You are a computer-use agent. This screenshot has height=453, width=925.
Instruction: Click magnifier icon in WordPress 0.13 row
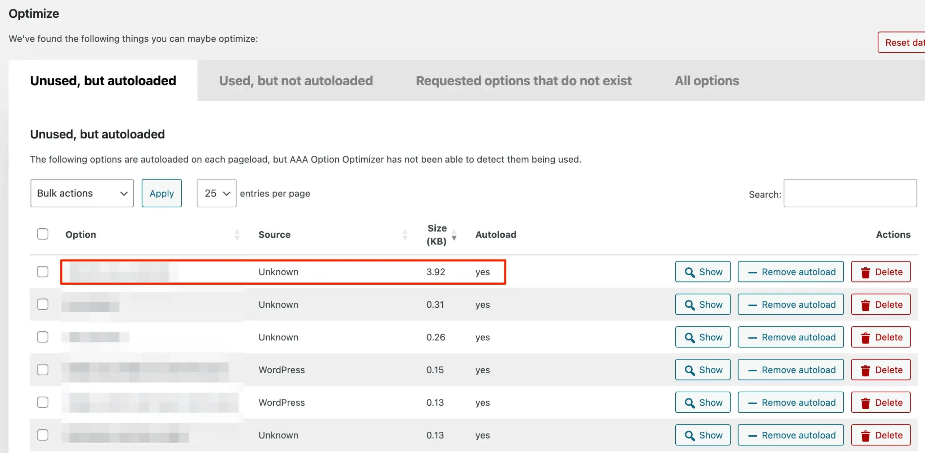[690, 403]
